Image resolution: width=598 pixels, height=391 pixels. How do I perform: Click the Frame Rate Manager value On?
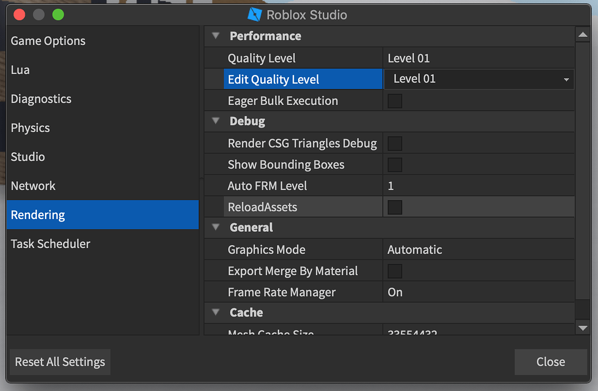click(x=395, y=292)
